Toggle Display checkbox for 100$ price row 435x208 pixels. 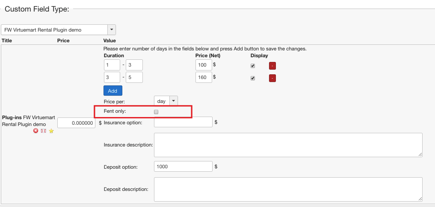click(x=253, y=66)
